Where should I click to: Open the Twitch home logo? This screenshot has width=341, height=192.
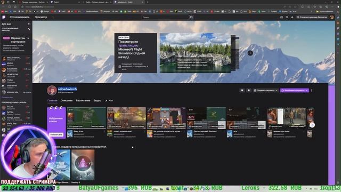tap(4, 17)
